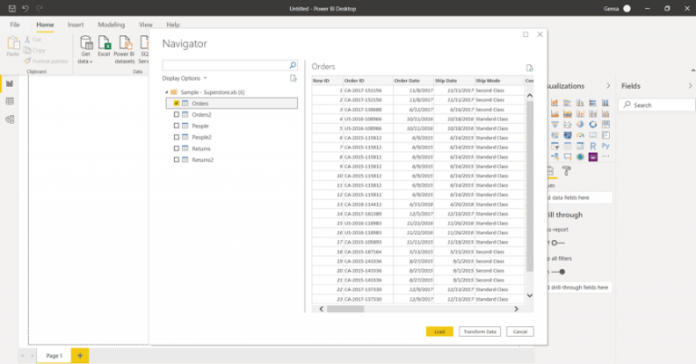Check the Returns2 checkbox
Image resolution: width=696 pixels, height=364 pixels.
coord(176,159)
